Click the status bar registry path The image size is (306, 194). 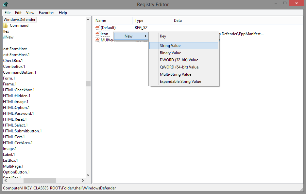point(59,188)
